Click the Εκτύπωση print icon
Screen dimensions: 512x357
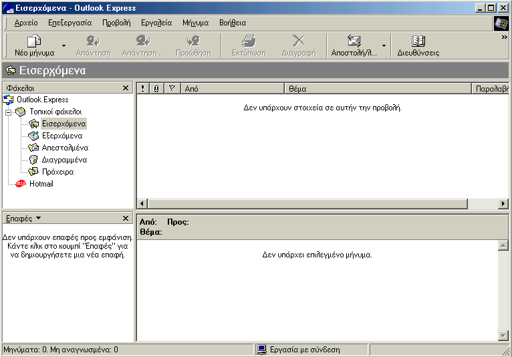tap(249, 41)
